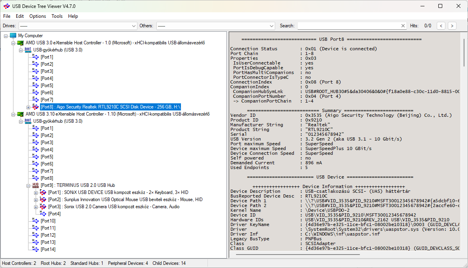Select the AMD USB 3.0 eXtensible Host Controller label
This screenshot has width=468, height=268.
115,43
